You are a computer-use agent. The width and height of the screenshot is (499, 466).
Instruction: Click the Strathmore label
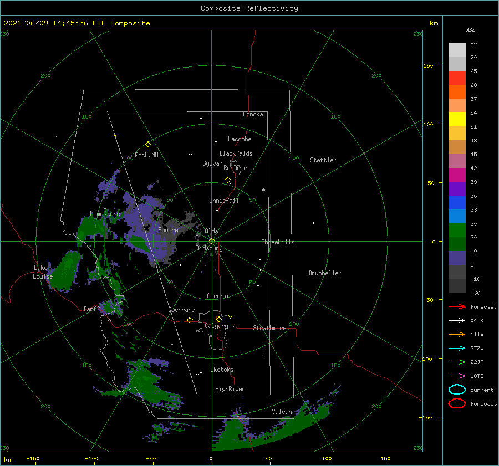tap(269, 328)
